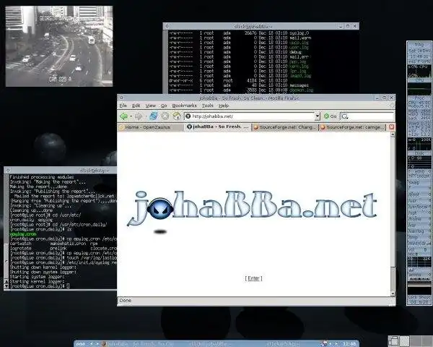
Task: Click the taskbar right arrow beside the clock
Action: click(336, 344)
